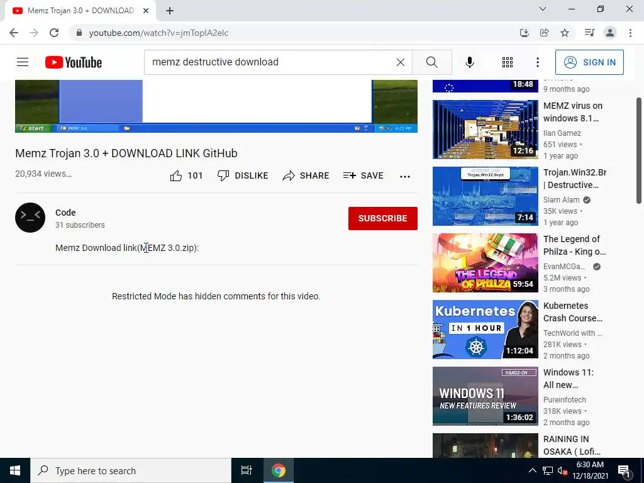This screenshot has height=483, width=644.
Task: Open the new tab plus button
Action: click(x=170, y=11)
